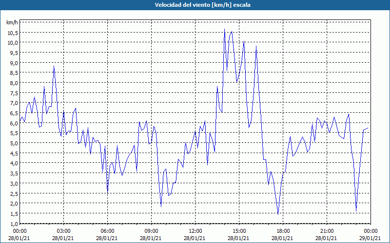Screen dimensions: 390x243
Task: Click the 8,5 y-axis label
Action: click(x=14, y=73)
